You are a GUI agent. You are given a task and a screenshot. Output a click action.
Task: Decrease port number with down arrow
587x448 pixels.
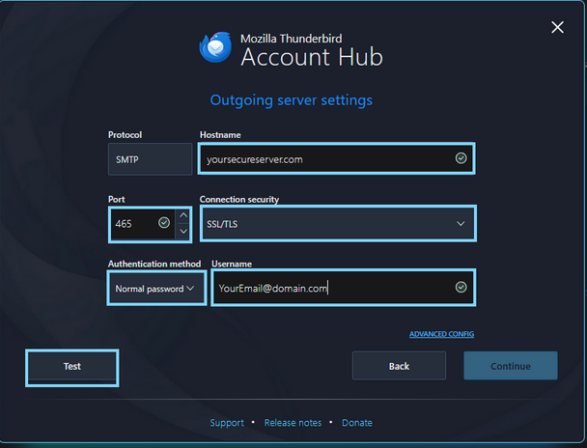[x=183, y=232]
